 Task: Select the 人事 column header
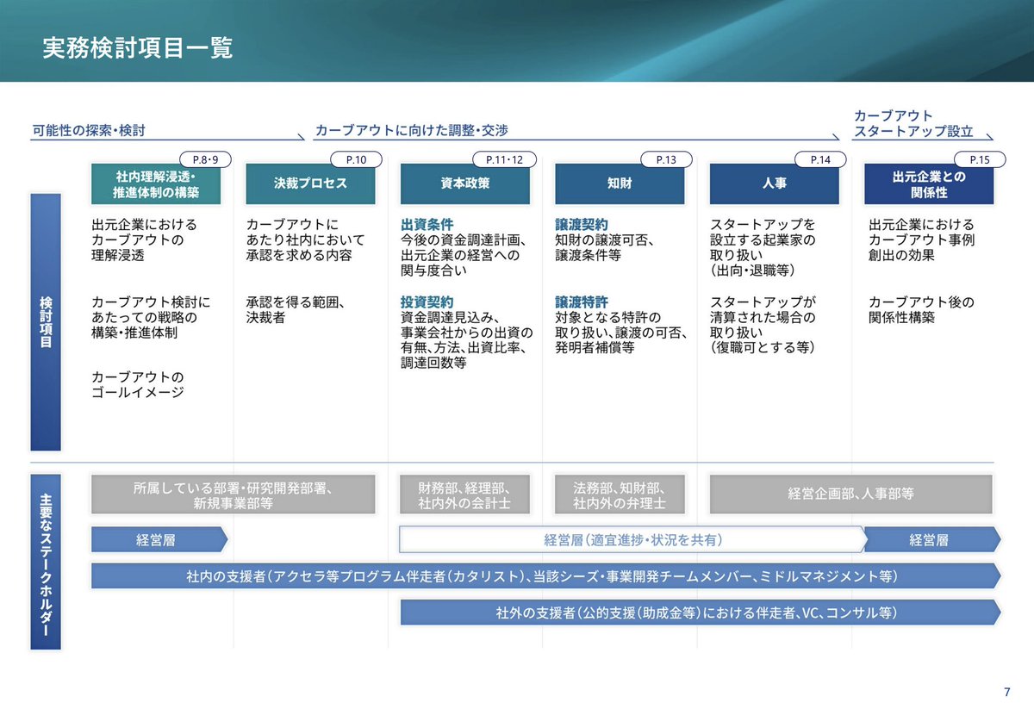[773, 183]
